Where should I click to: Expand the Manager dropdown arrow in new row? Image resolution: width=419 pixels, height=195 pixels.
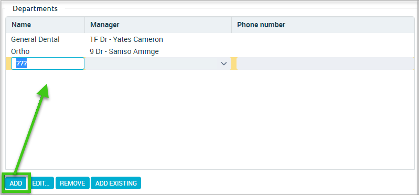tap(224, 63)
